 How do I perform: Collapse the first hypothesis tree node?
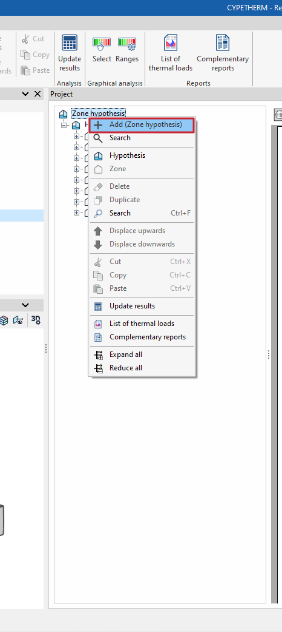64,125
